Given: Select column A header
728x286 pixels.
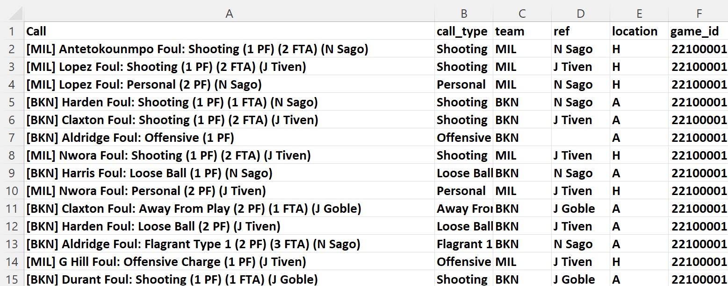Looking at the screenshot, I should pyautogui.click(x=229, y=14).
